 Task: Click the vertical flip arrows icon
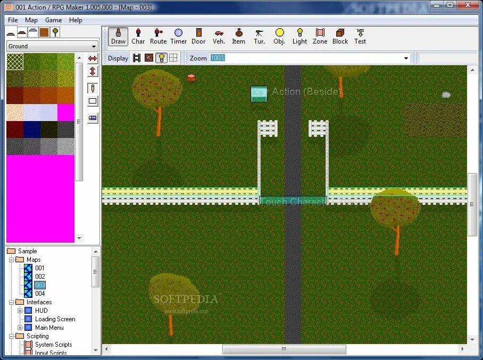(93, 71)
